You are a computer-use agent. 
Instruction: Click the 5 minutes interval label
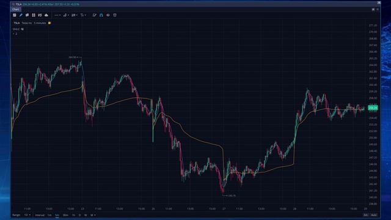click(40, 23)
